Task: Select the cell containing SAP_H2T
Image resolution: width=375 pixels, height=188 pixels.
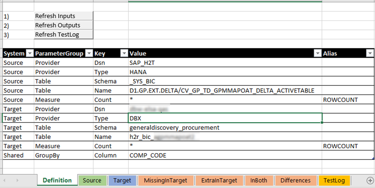Action: point(225,63)
